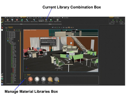The image size is (126, 94).
Task: Click library name field in New Material Library dialog
Action: point(48,42)
